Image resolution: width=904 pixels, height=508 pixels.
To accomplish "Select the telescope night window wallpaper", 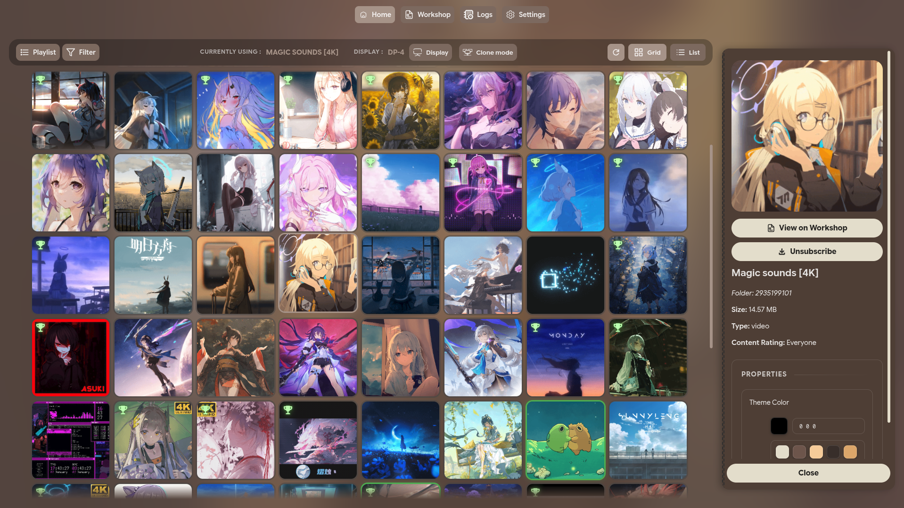I will [x=401, y=275].
